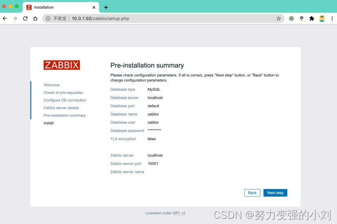Image resolution: width=337 pixels, height=224 pixels.
Task: Select Zabbix server details step
Action: (x=61, y=108)
